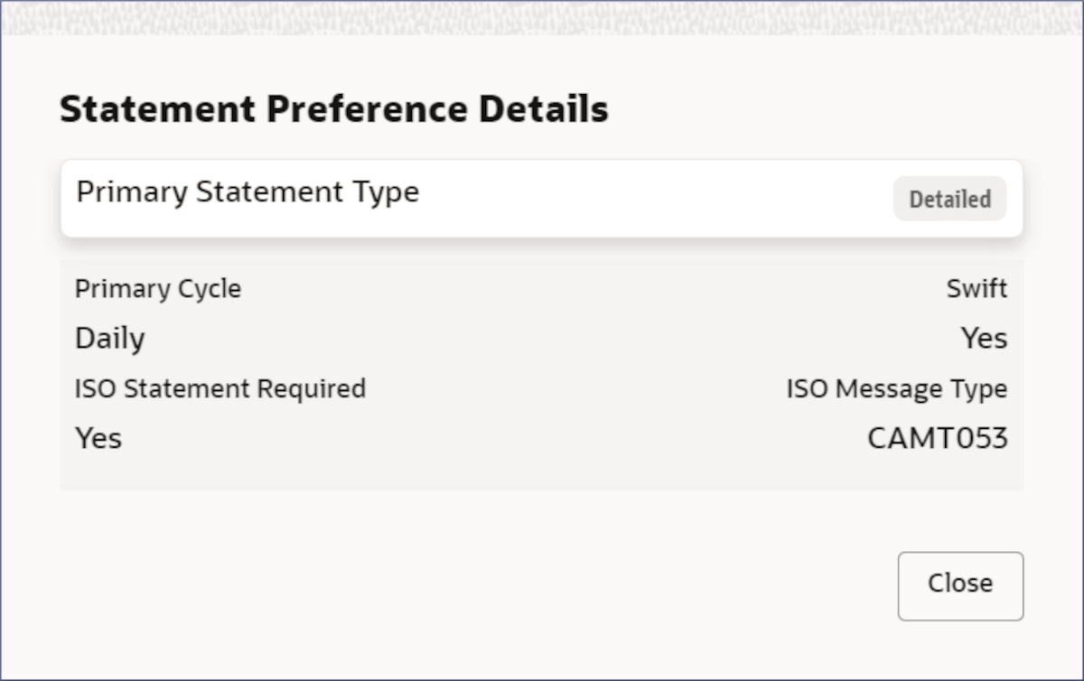Select the Yes value under ISO Statement Required
Viewport: 1084px width, 681px height.
click(98, 438)
